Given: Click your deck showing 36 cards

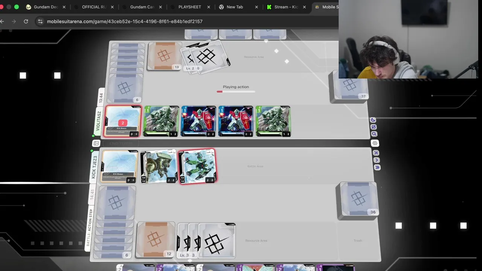Looking at the screenshot, I should [358, 200].
